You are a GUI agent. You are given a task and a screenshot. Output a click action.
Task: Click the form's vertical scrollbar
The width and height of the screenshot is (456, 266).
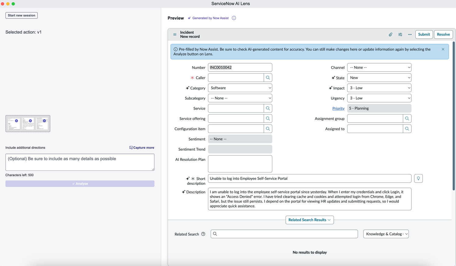[454, 116]
